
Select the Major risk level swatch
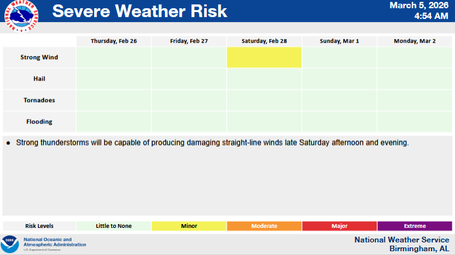[x=339, y=226]
